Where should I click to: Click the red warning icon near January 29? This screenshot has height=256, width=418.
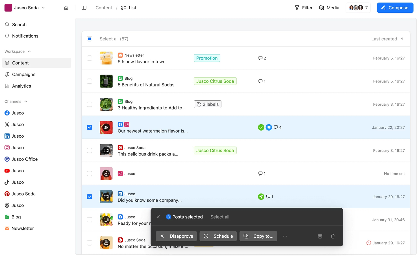369,243
